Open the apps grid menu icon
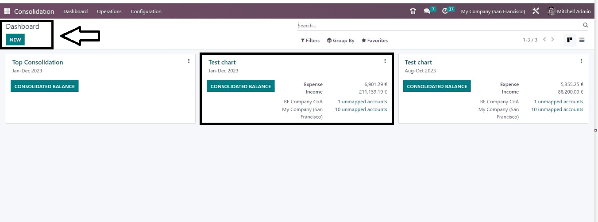Image resolution: width=598 pixels, height=222 pixels. coord(7,11)
